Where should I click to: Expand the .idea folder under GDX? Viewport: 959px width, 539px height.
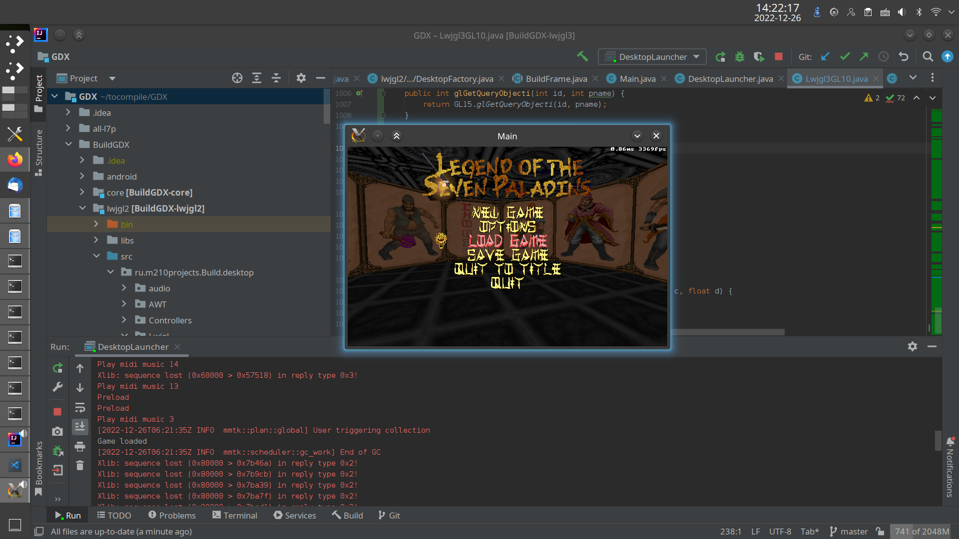coord(68,113)
